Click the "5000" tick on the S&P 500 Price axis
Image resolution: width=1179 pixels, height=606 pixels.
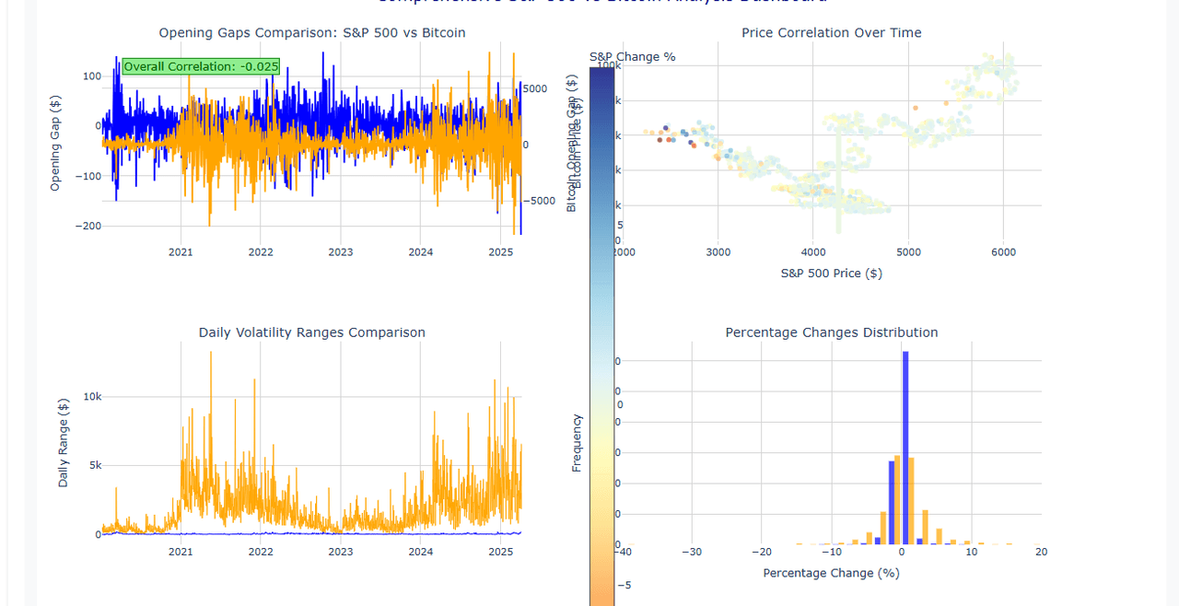(x=908, y=252)
